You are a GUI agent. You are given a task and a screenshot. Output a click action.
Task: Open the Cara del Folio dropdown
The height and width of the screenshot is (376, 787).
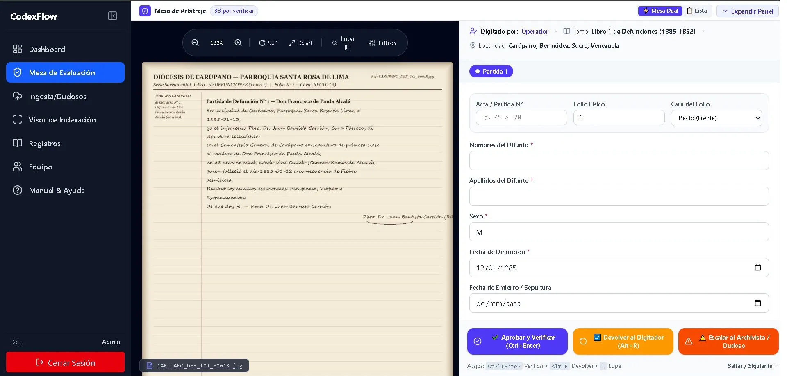click(x=716, y=118)
